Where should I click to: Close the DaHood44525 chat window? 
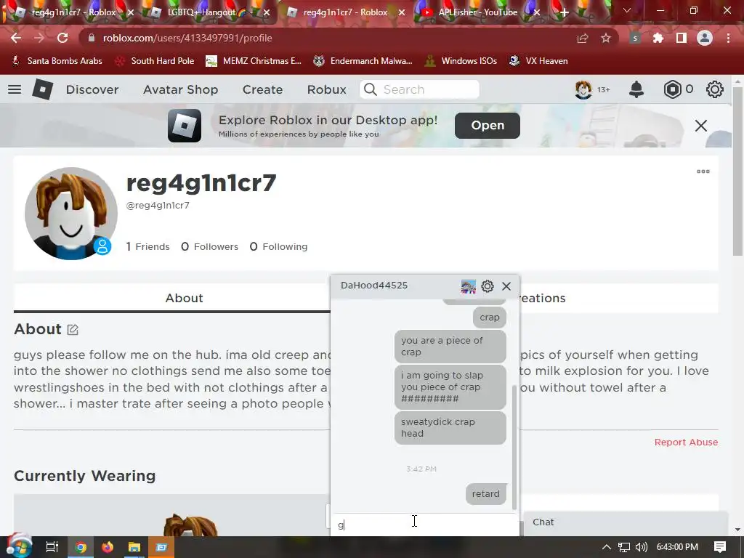pyautogui.click(x=506, y=286)
